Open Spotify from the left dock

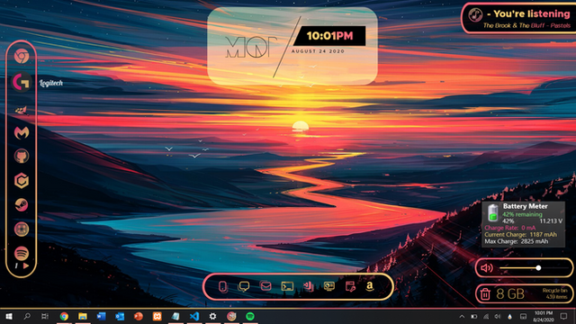point(22,253)
